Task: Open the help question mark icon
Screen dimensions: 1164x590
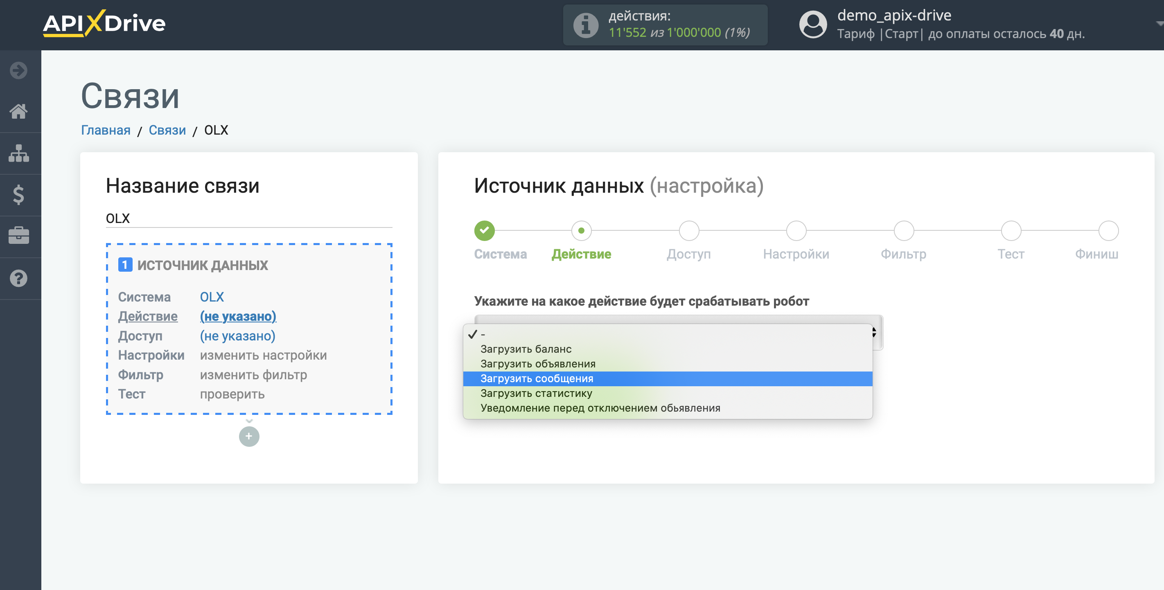Action: click(x=18, y=278)
